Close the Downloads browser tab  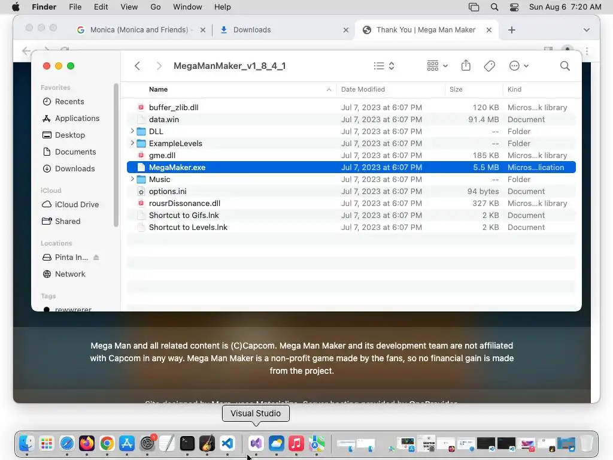click(x=345, y=30)
